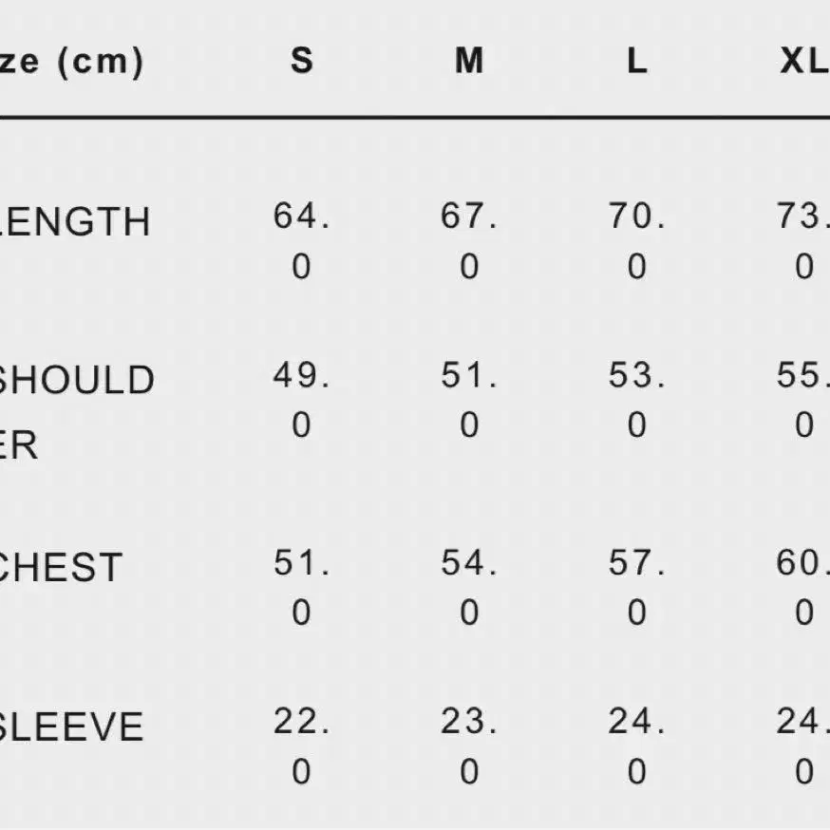Click the 57.0 chest value for L
The width and height of the screenshot is (830, 830).
(637, 587)
